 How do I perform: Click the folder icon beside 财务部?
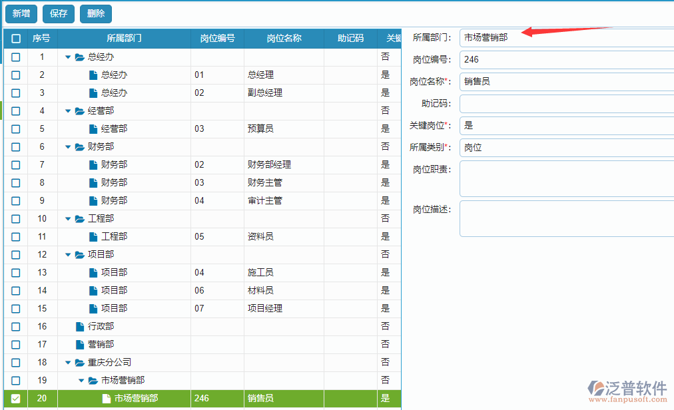click(79, 146)
